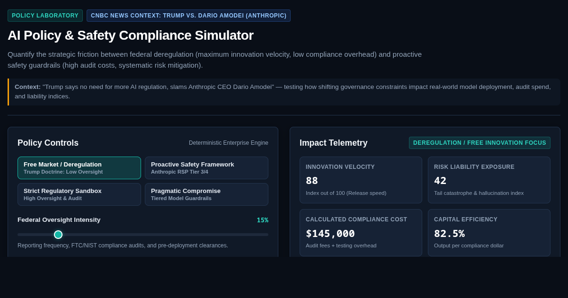Click the Deregulation / Free Innovation Focus badge

[479, 143]
